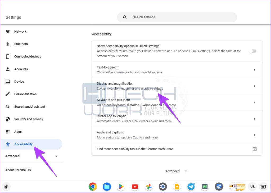
Task: Open Connected devices section
Action: 28,57
